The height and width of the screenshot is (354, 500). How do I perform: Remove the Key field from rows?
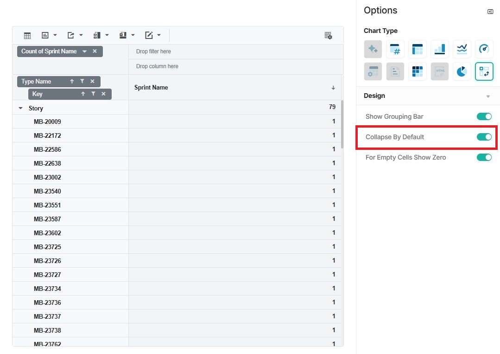pyautogui.click(x=103, y=94)
